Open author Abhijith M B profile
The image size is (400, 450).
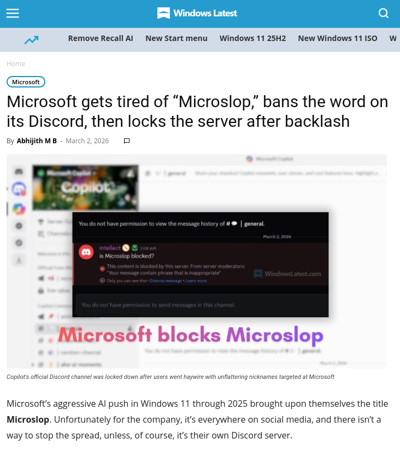tap(37, 141)
